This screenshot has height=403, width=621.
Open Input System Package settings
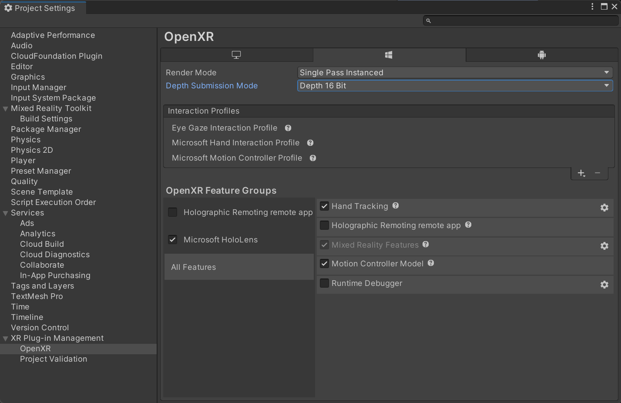53,98
